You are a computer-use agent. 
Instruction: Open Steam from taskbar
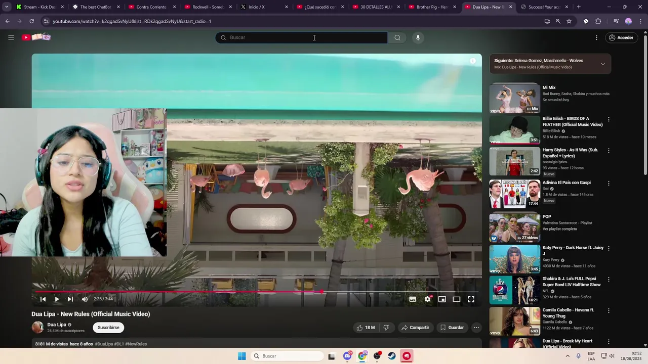pos(392,356)
